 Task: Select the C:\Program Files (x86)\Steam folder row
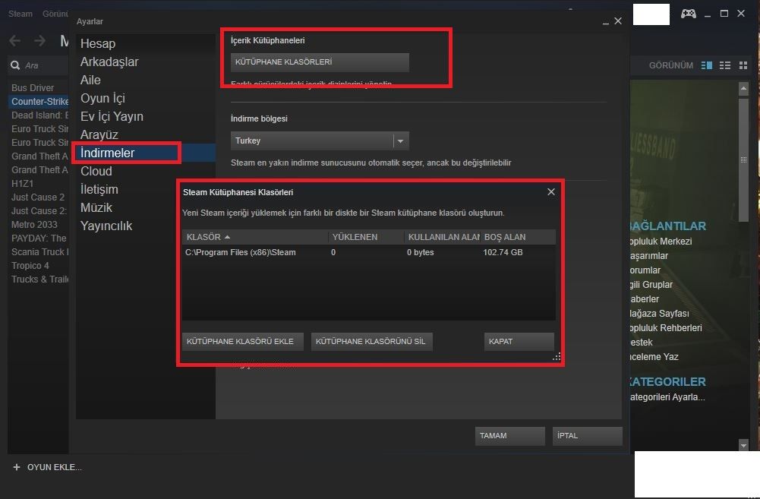(x=369, y=252)
